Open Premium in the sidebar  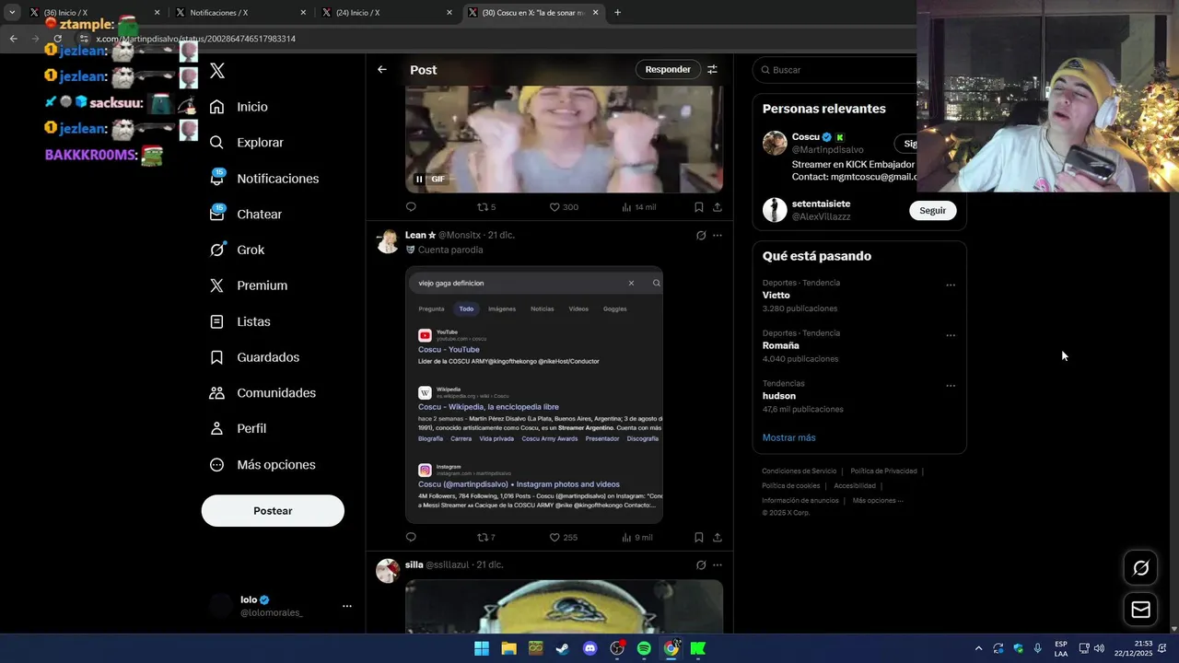pos(249,285)
